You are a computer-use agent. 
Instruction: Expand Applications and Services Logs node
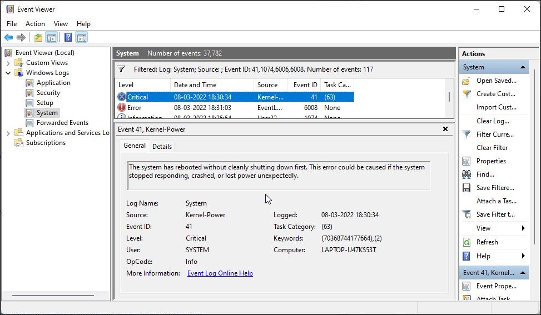(x=8, y=133)
